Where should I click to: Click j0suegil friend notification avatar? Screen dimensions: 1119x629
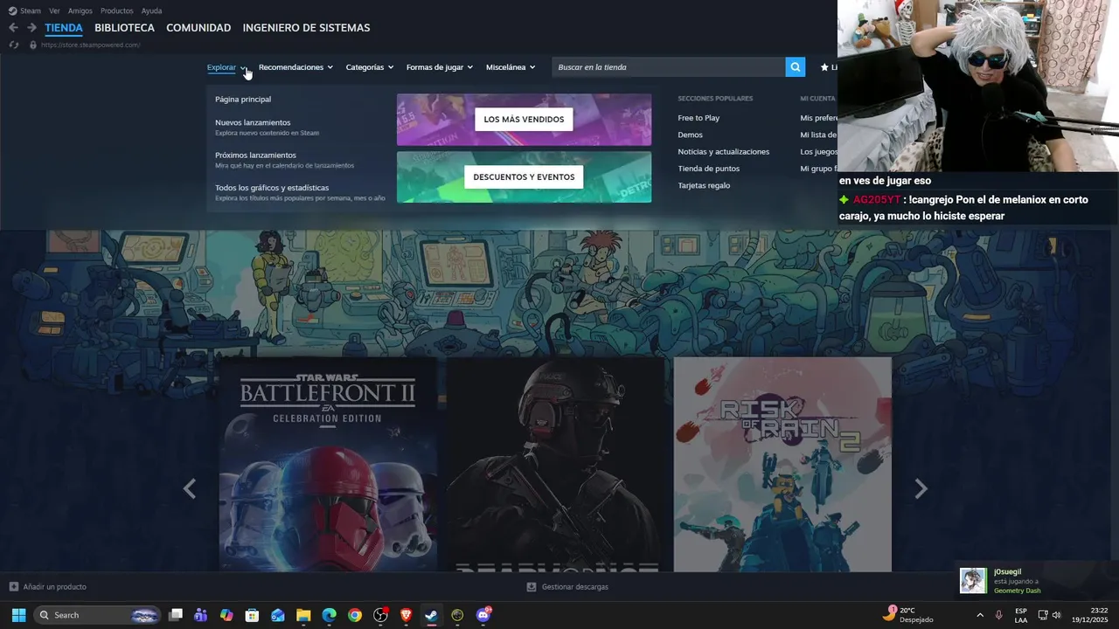pos(973,581)
